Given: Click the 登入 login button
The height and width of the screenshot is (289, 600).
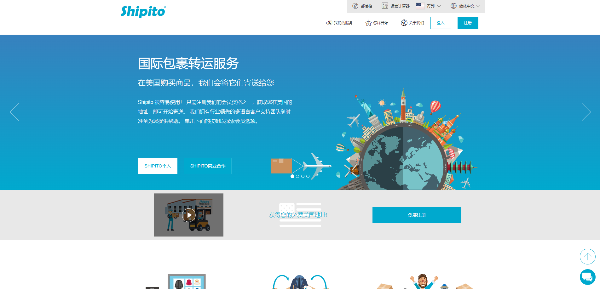Looking at the screenshot, I should click(x=441, y=23).
